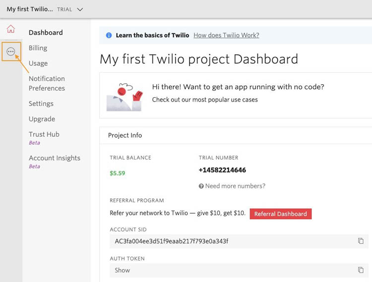The height and width of the screenshot is (282, 372).
Task: Click the help icon beside Need more numbers
Action: pyautogui.click(x=201, y=186)
